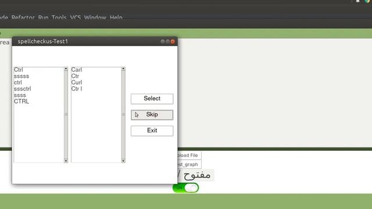Screen dimensions: 372x209
Task: Click the Upload File button behind dialog
Action: coord(189,155)
